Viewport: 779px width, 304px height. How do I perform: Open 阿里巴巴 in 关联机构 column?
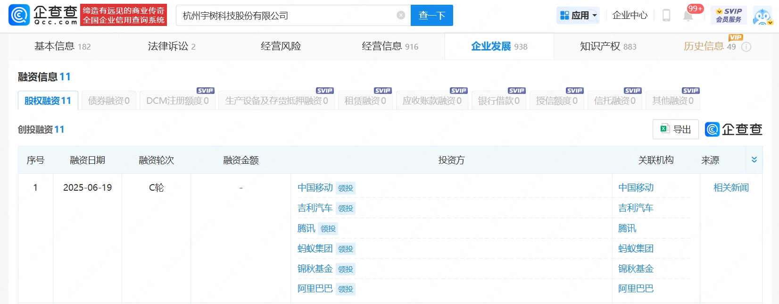(x=636, y=288)
